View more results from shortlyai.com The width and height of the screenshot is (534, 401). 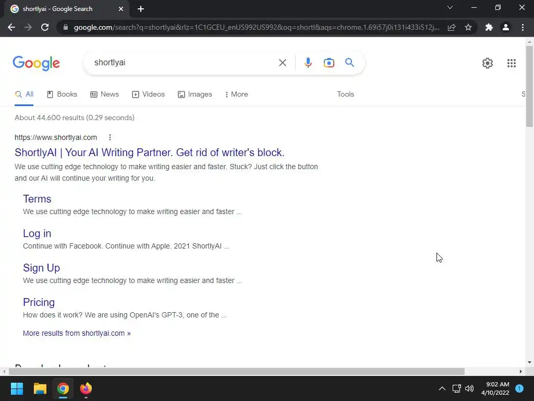(x=77, y=333)
